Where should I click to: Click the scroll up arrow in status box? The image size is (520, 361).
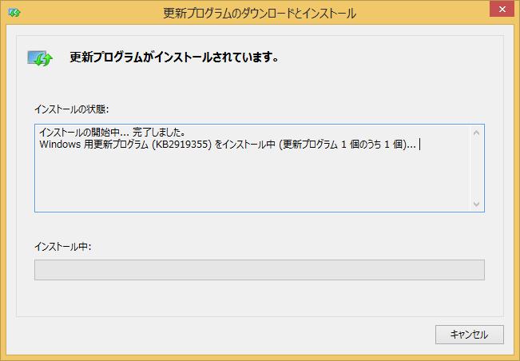477,132
